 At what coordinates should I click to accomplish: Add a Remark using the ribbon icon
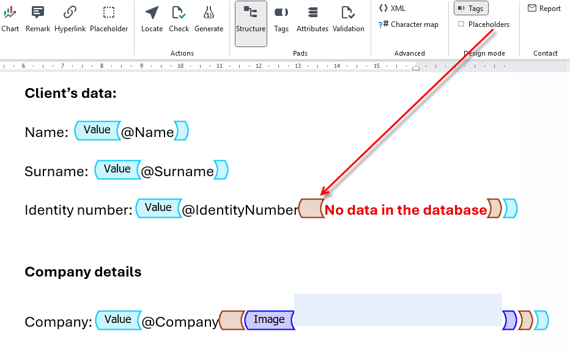click(x=38, y=19)
